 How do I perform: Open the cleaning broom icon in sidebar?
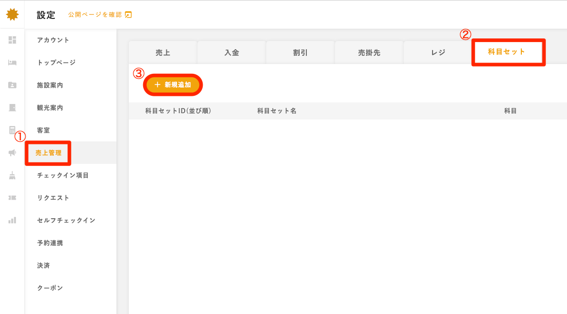tap(12, 175)
